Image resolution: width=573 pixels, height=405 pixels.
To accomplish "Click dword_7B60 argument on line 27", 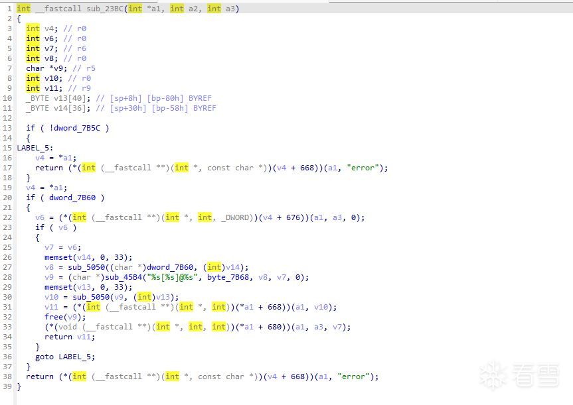I will 170,267.
